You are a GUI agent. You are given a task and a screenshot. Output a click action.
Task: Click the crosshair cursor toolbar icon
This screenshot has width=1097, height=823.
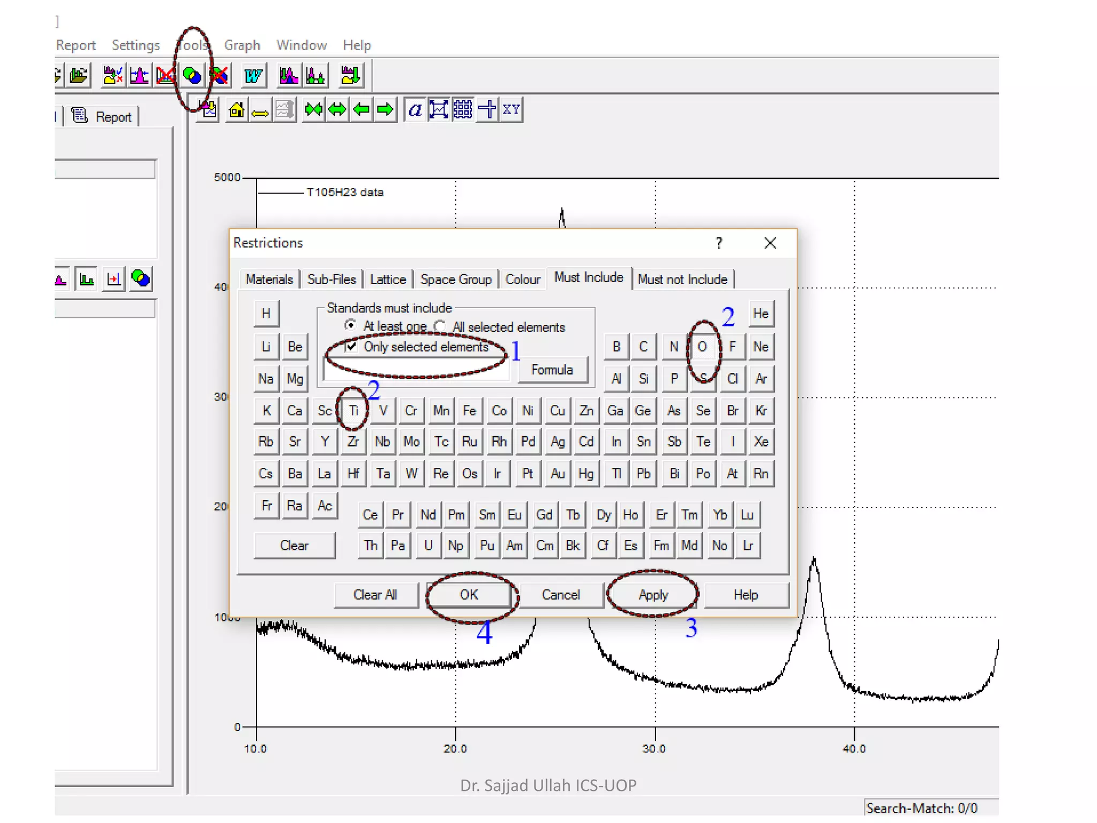(487, 110)
